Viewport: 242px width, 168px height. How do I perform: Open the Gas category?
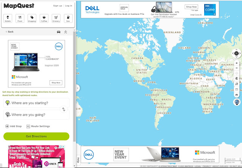(68, 18)
